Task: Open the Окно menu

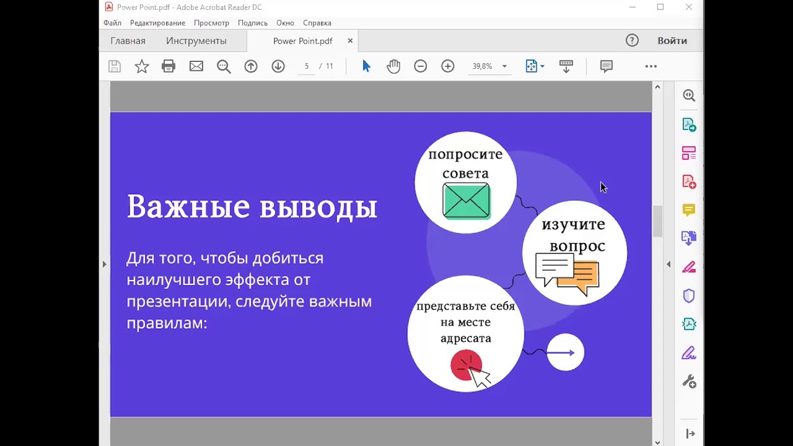Action: point(285,23)
